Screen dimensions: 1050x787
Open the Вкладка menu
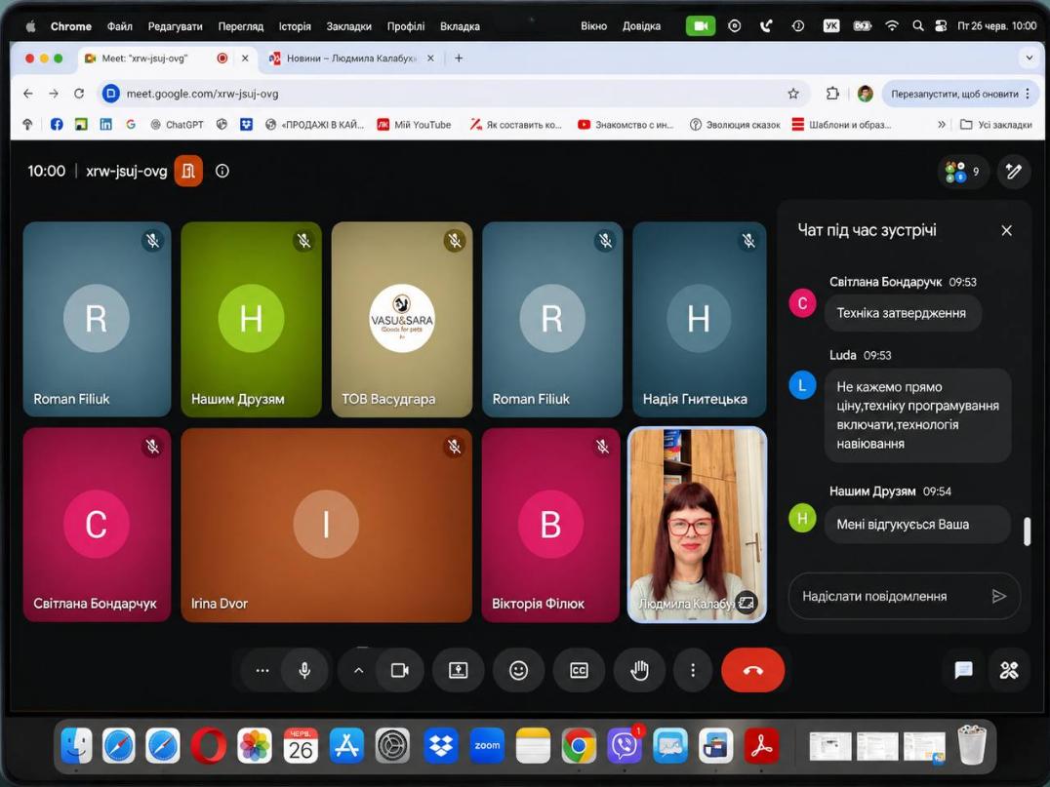460,26
